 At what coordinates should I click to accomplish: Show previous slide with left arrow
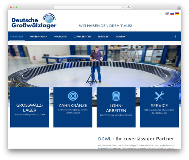click(23, 76)
